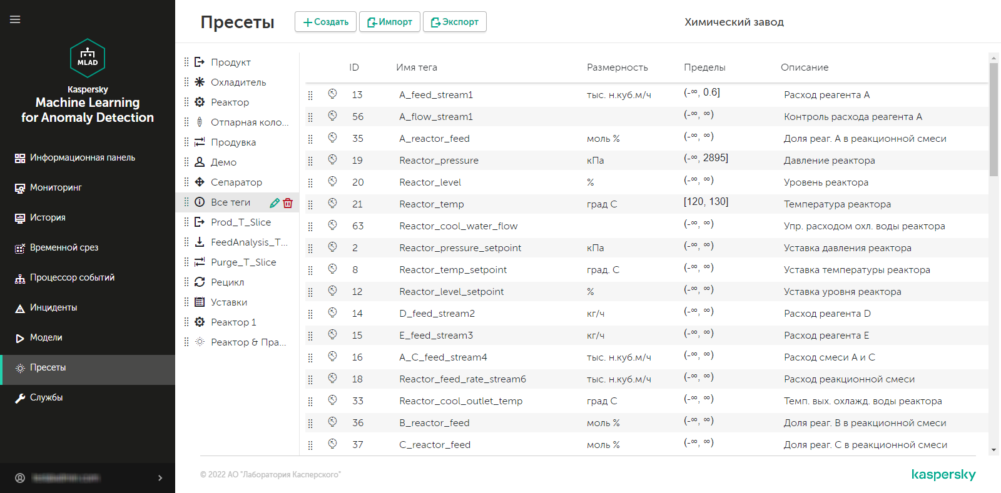Click the hamburger menu icon

pos(15,19)
